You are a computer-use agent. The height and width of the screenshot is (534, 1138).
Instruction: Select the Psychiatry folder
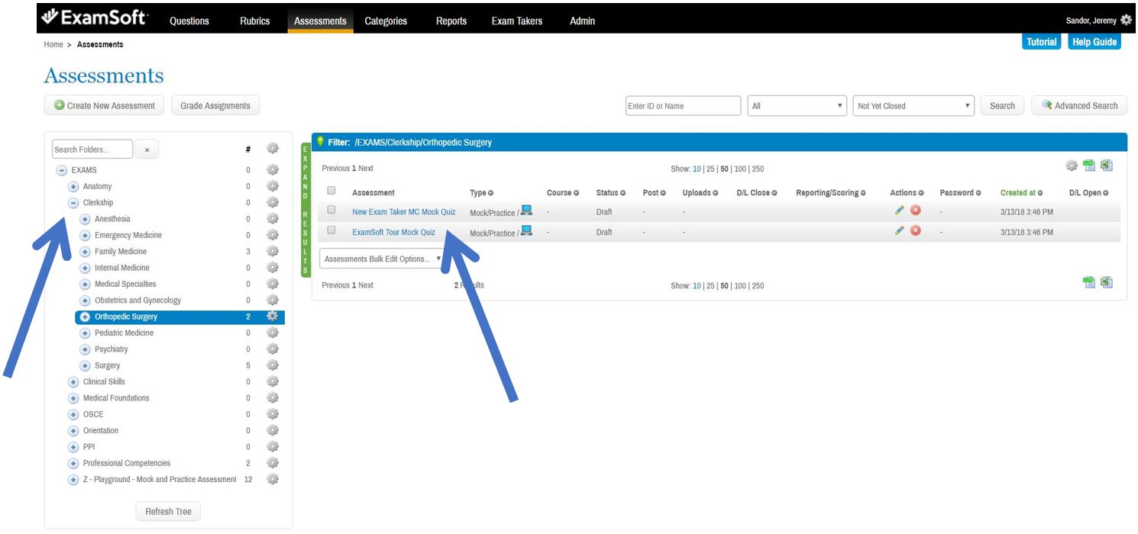(112, 349)
